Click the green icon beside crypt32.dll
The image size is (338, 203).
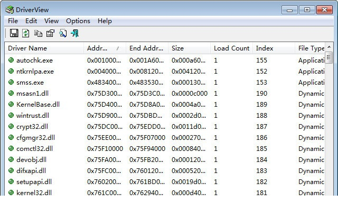[11, 126]
